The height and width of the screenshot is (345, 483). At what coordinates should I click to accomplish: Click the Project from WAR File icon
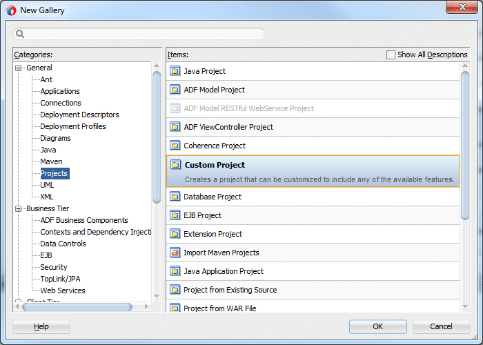pos(175,308)
